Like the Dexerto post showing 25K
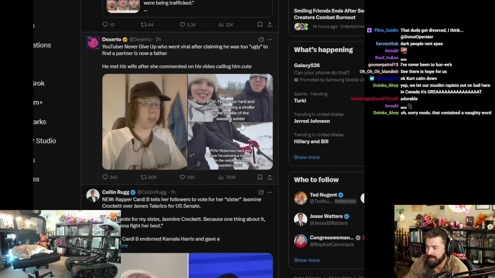The image size is (495, 278). [x=187, y=177]
